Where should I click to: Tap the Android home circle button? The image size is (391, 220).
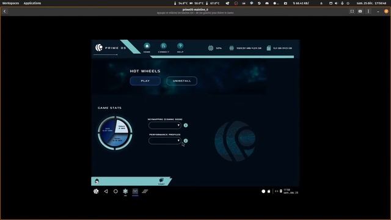click(115, 191)
